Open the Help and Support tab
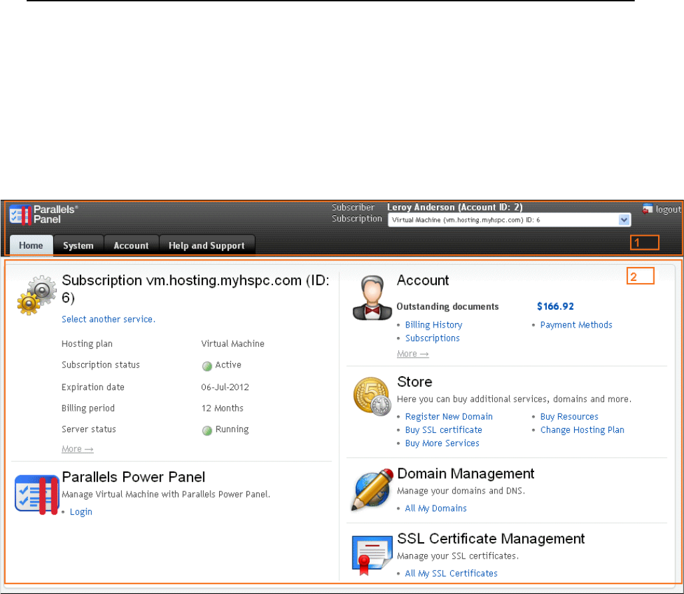This screenshot has height=594, width=684. (206, 245)
